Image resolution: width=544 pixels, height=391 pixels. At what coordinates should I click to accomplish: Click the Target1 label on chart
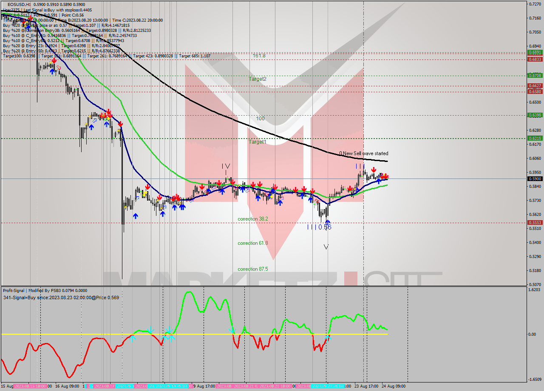pyautogui.click(x=258, y=142)
